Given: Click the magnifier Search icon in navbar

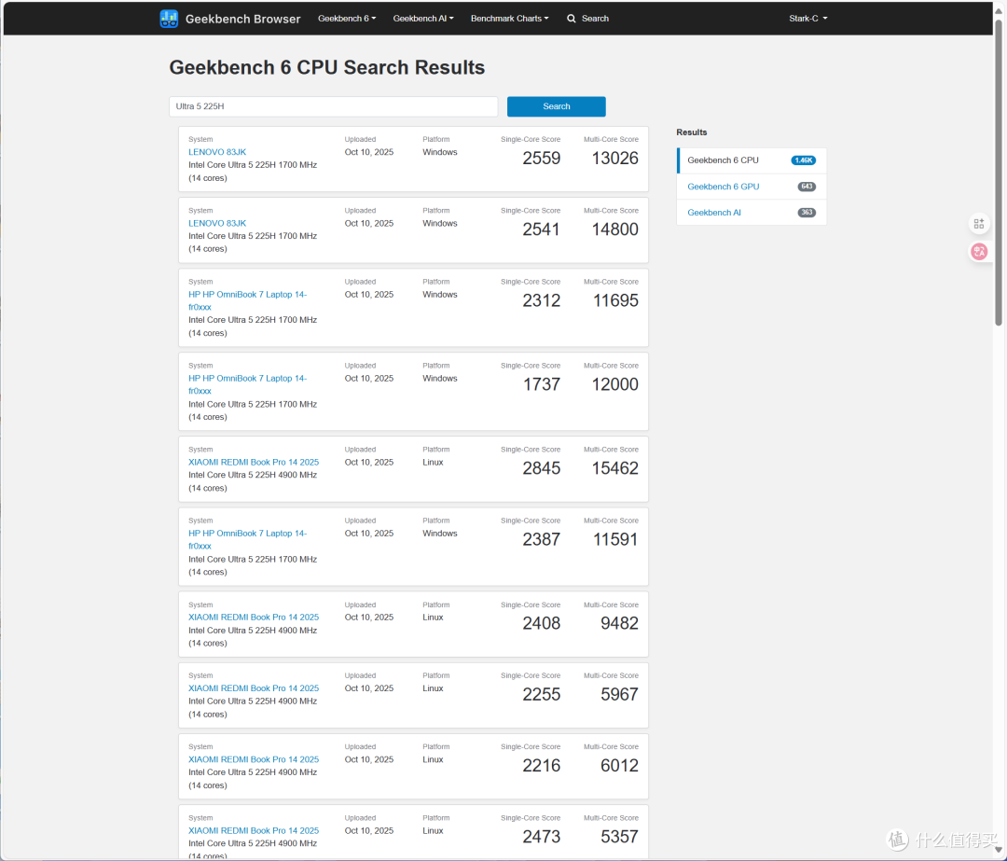Looking at the screenshot, I should 571,19.
